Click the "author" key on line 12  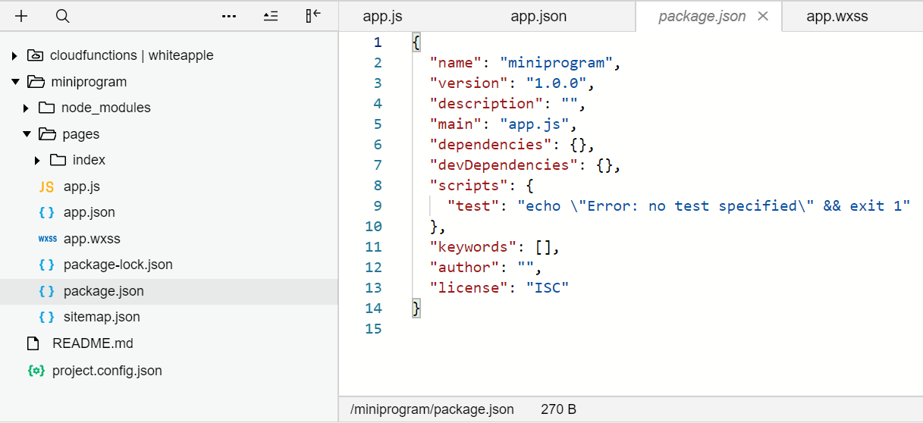click(464, 268)
